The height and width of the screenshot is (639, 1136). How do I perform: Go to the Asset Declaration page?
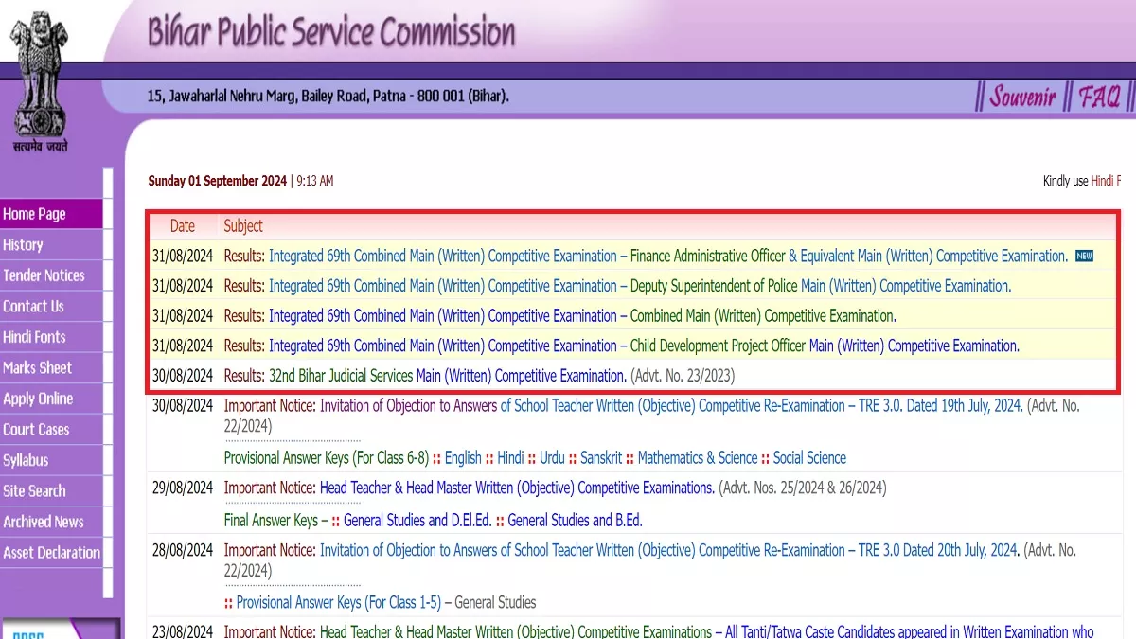[51, 552]
